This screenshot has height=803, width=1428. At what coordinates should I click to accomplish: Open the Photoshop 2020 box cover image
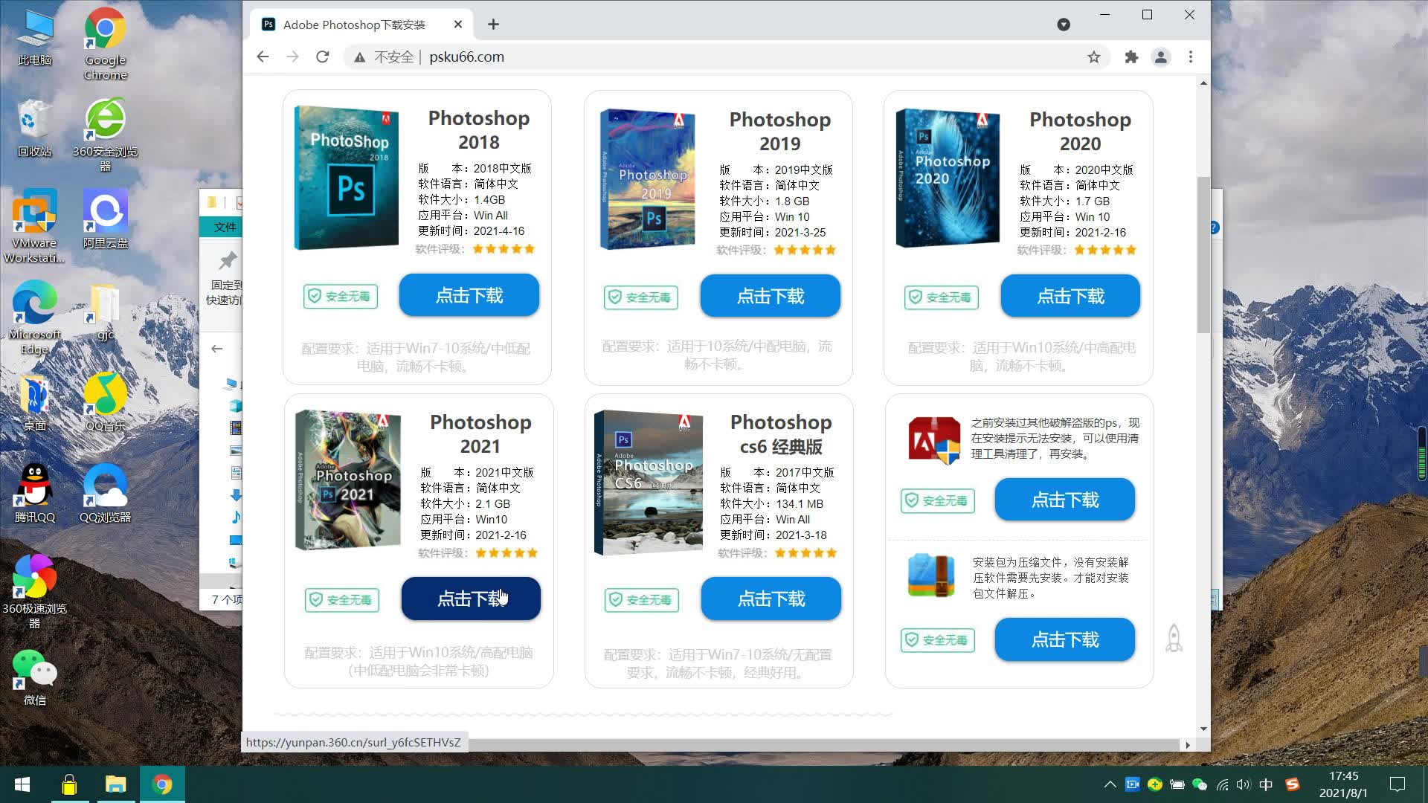click(x=948, y=178)
